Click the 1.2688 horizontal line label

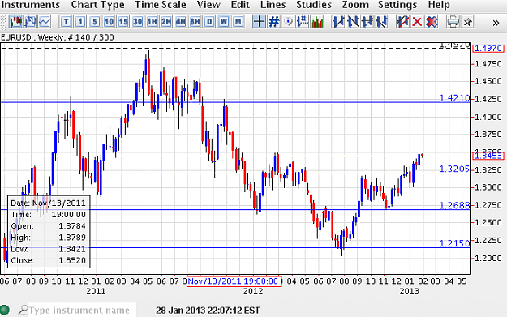click(x=454, y=205)
